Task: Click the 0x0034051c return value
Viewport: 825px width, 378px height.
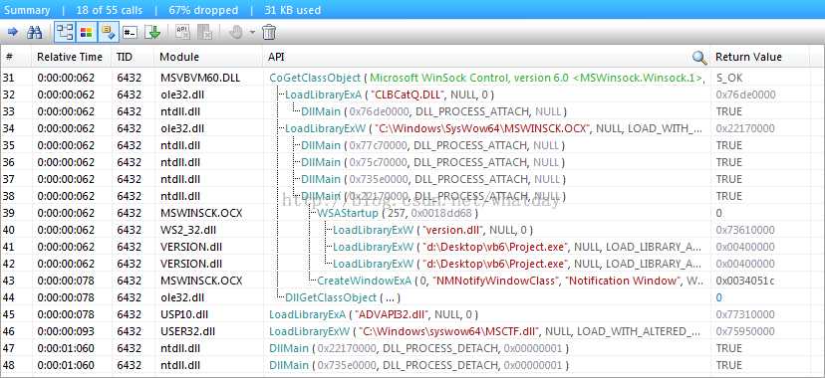Action: point(745,281)
